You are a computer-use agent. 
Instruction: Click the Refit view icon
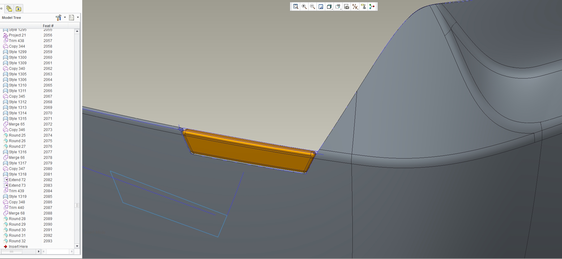(296, 6)
